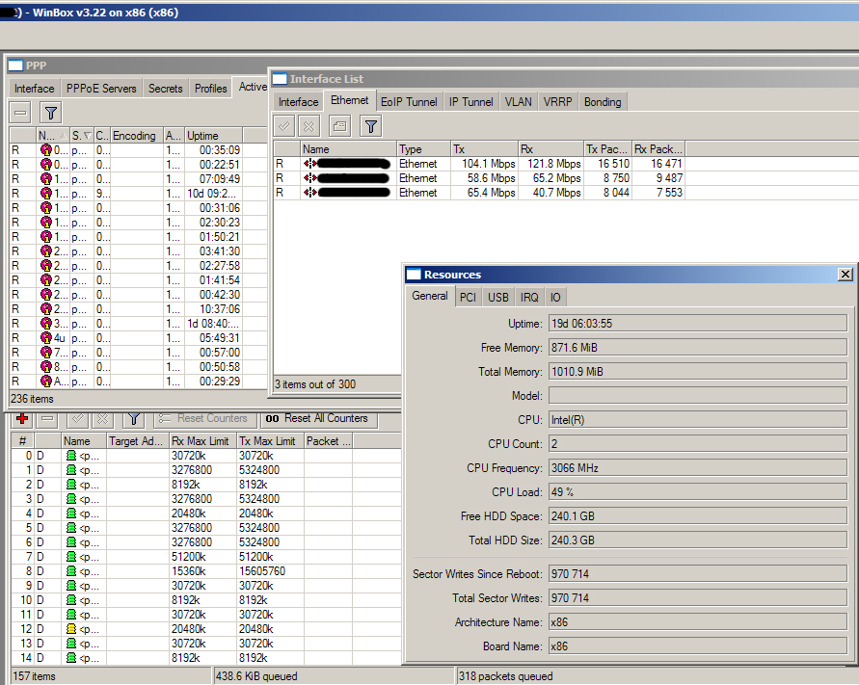Click the Reset All Counters button

(x=316, y=418)
